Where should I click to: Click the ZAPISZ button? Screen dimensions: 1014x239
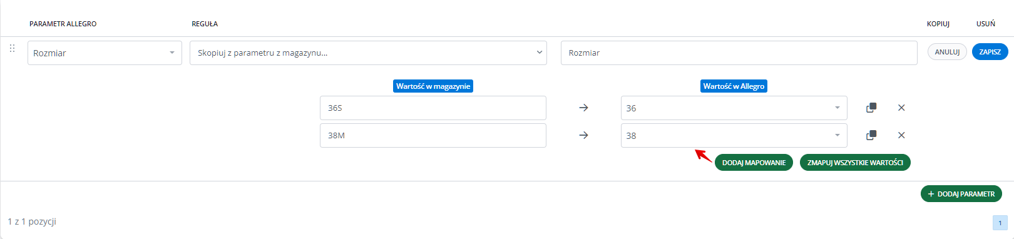point(990,52)
